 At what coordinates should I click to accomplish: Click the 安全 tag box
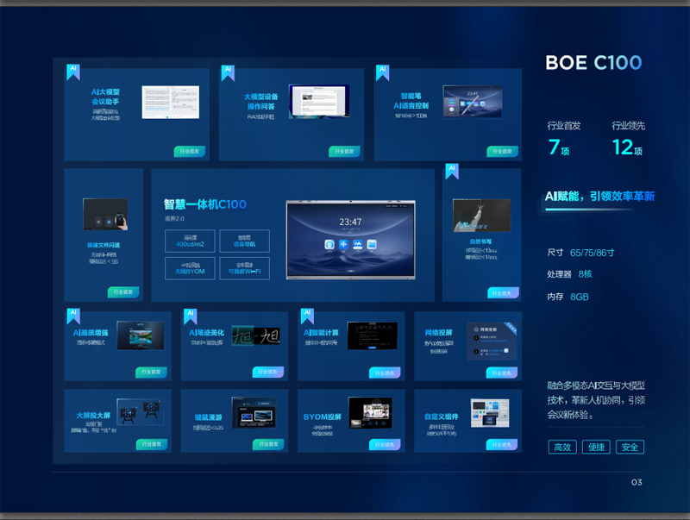(630, 447)
